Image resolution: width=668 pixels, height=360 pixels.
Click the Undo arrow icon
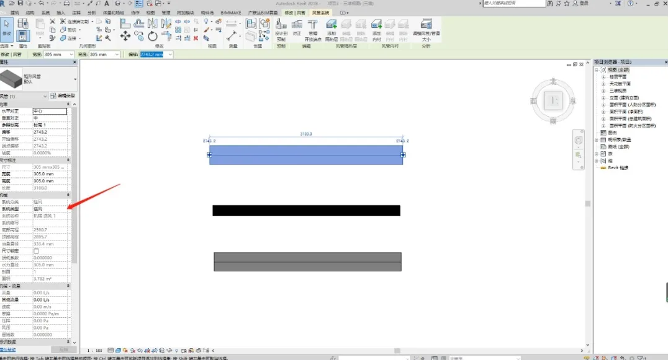pos(42,3)
